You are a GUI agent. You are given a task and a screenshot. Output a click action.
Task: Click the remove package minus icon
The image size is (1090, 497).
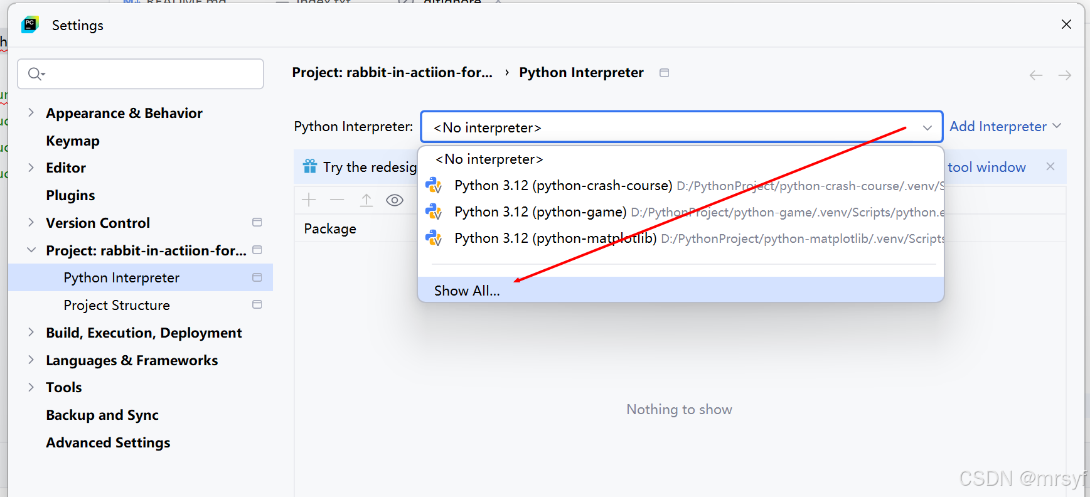coord(337,200)
